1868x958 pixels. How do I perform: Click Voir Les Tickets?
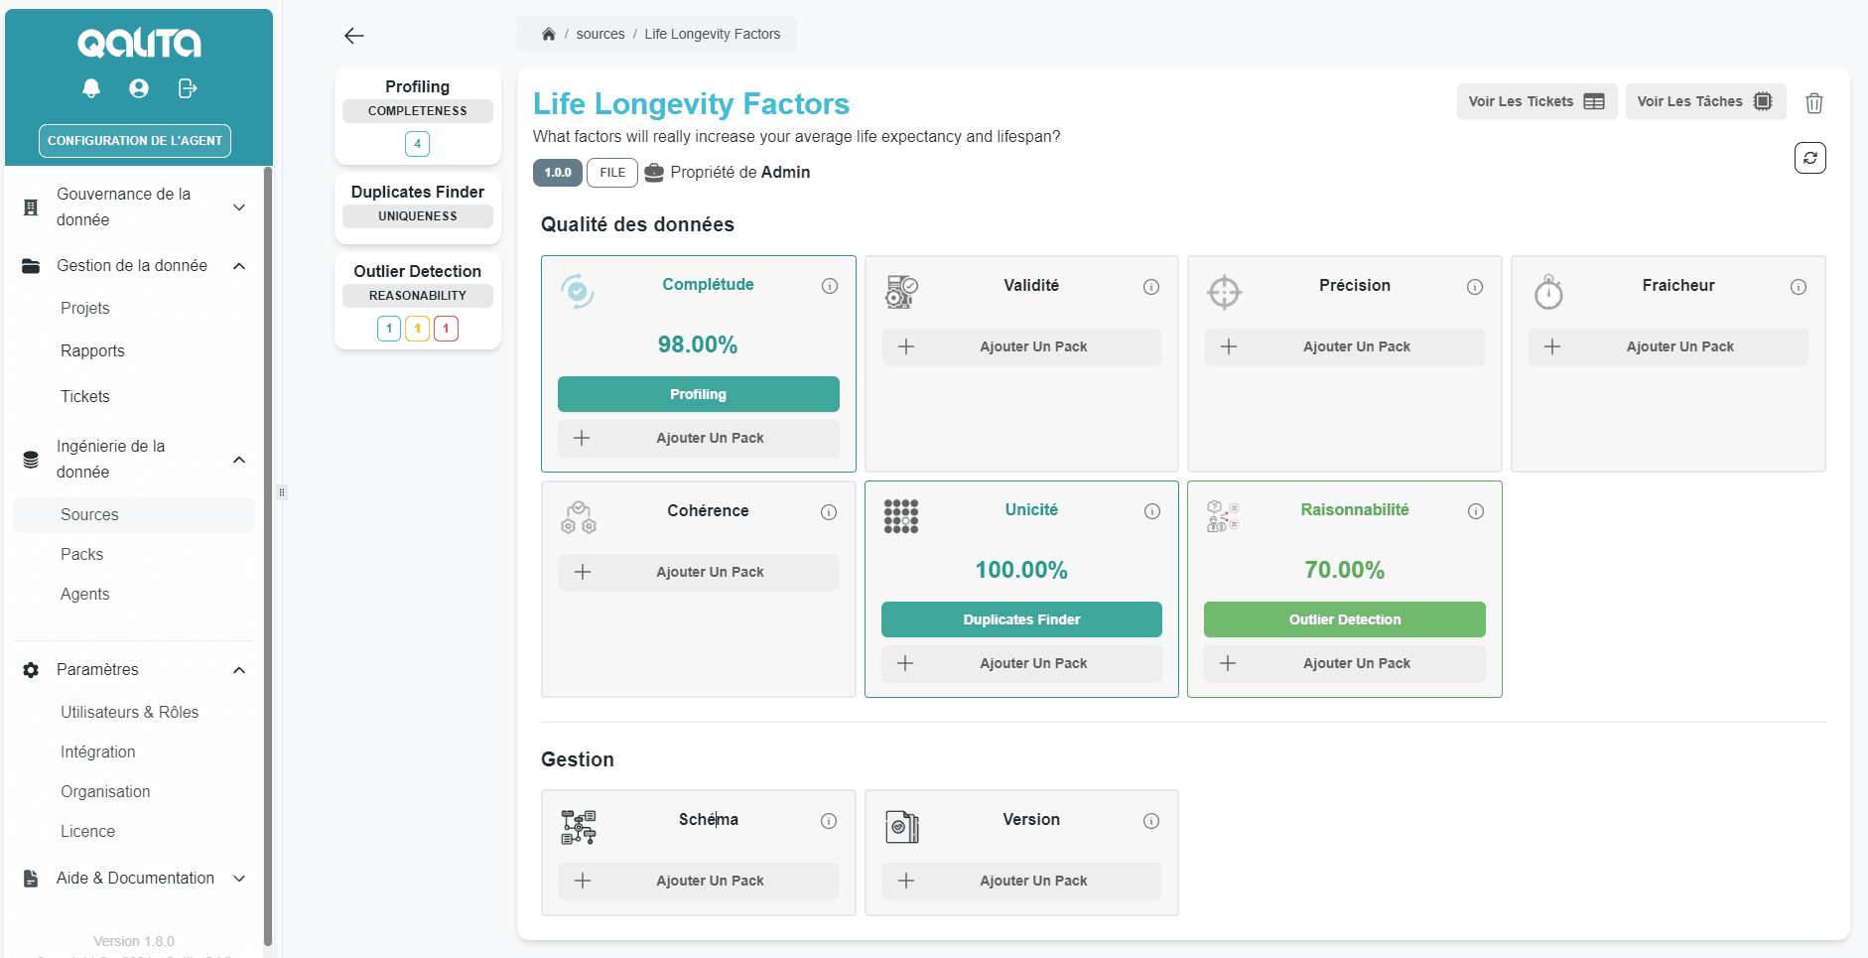1536,101
